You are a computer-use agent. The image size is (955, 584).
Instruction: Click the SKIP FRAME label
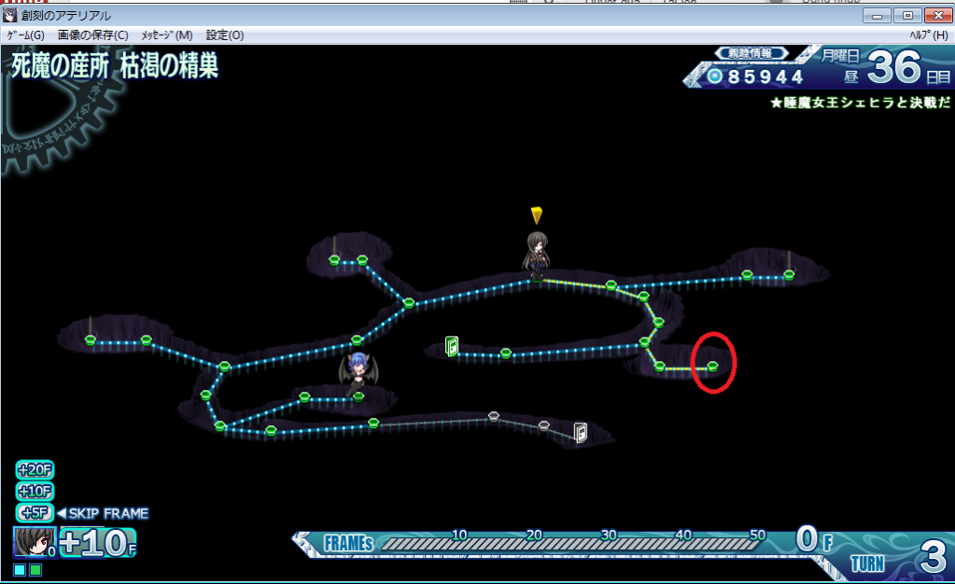[x=104, y=513]
